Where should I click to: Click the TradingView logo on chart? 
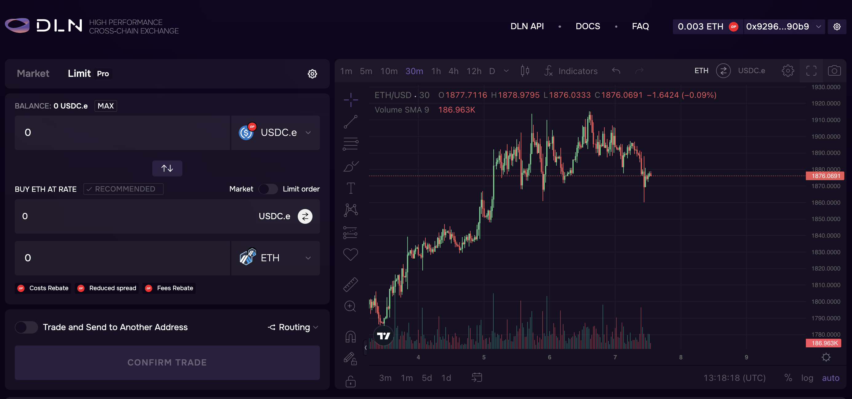coord(384,336)
